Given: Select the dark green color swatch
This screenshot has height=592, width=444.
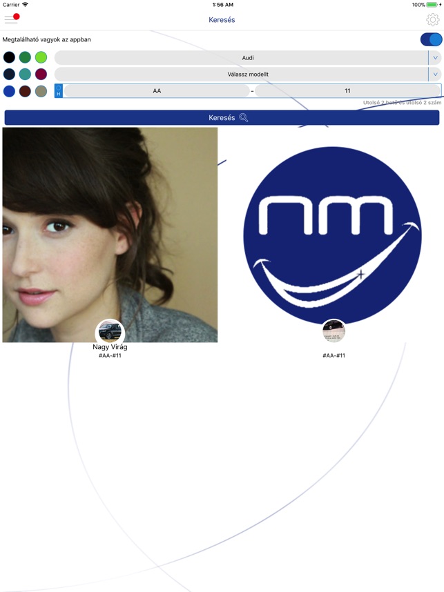Looking at the screenshot, I should pyautogui.click(x=25, y=57).
